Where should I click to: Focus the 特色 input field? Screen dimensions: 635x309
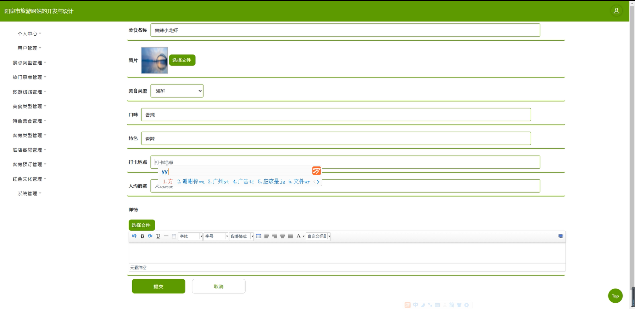336,138
